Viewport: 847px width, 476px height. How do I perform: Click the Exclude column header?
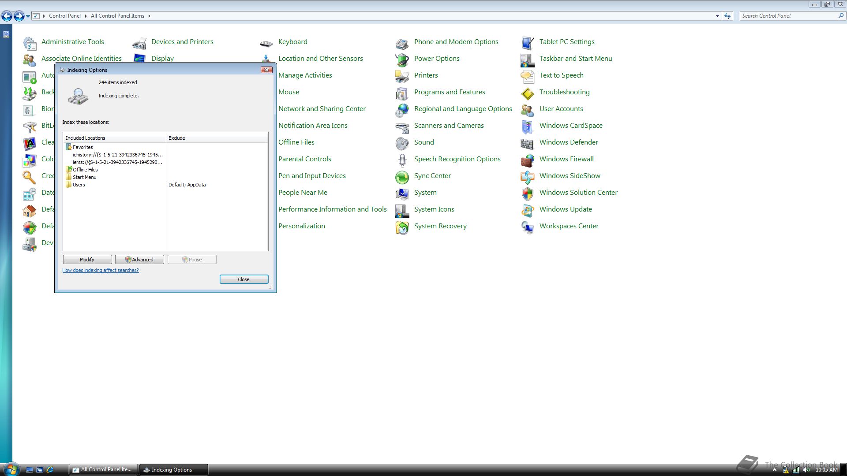(x=217, y=138)
